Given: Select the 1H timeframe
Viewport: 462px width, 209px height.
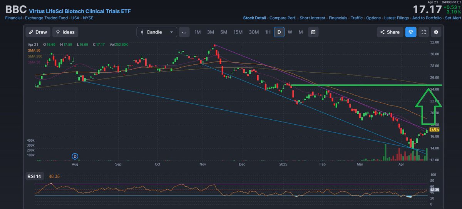Looking at the screenshot, I should (x=268, y=32).
